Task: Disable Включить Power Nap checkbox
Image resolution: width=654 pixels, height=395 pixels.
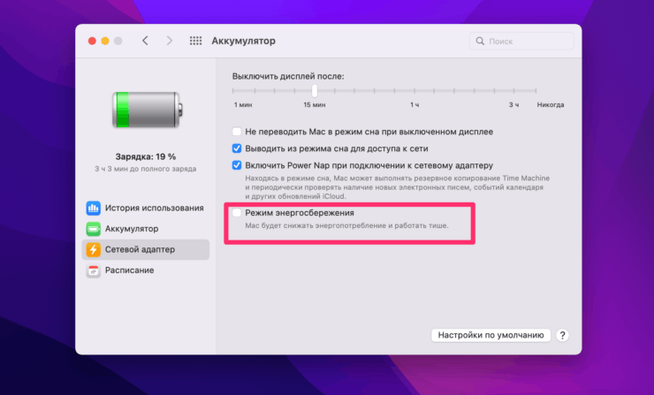Action: pos(237,165)
